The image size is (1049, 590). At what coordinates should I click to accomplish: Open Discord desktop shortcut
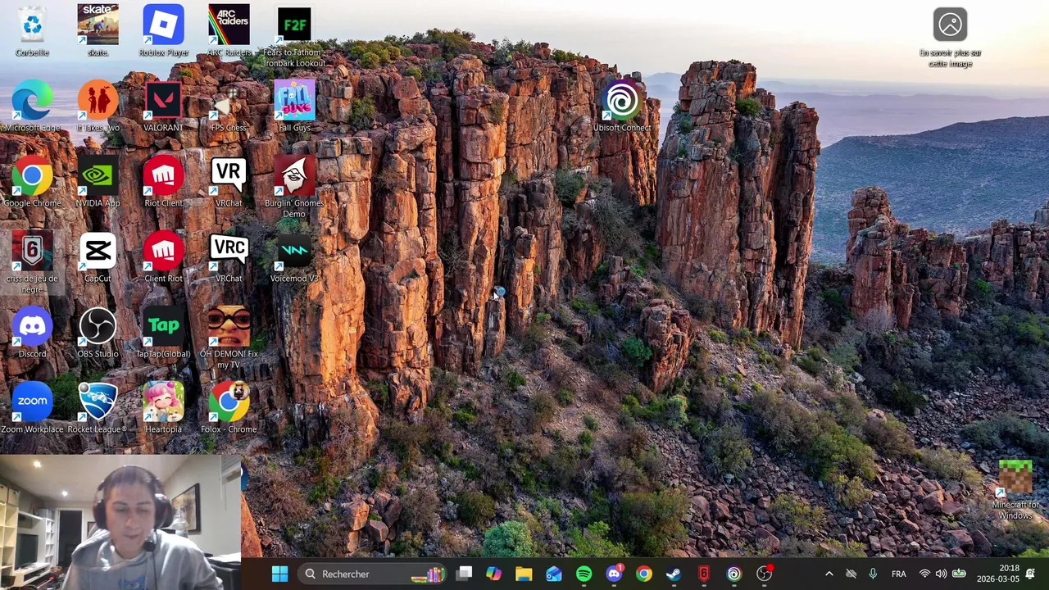click(32, 333)
